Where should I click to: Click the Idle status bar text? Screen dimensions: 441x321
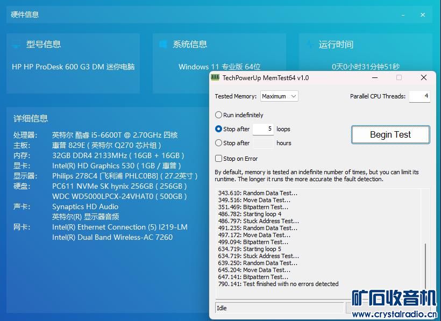click(222, 308)
